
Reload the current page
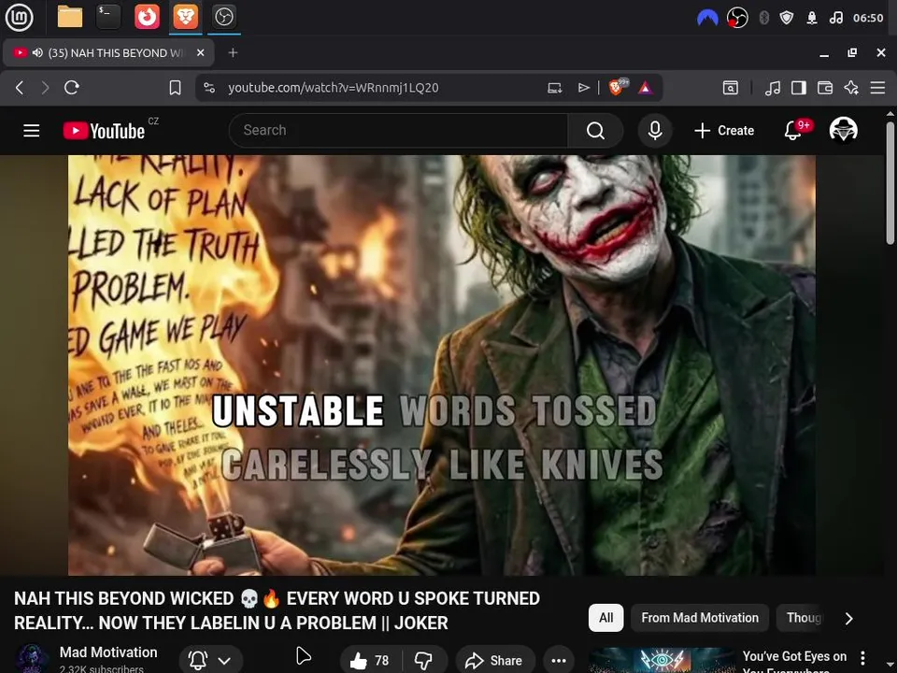coord(72,88)
